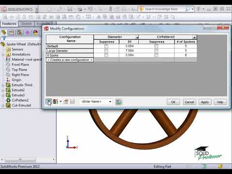Click the New document toolbar icon
Screen dimensions: 232x174
click(x=49, y=9)
